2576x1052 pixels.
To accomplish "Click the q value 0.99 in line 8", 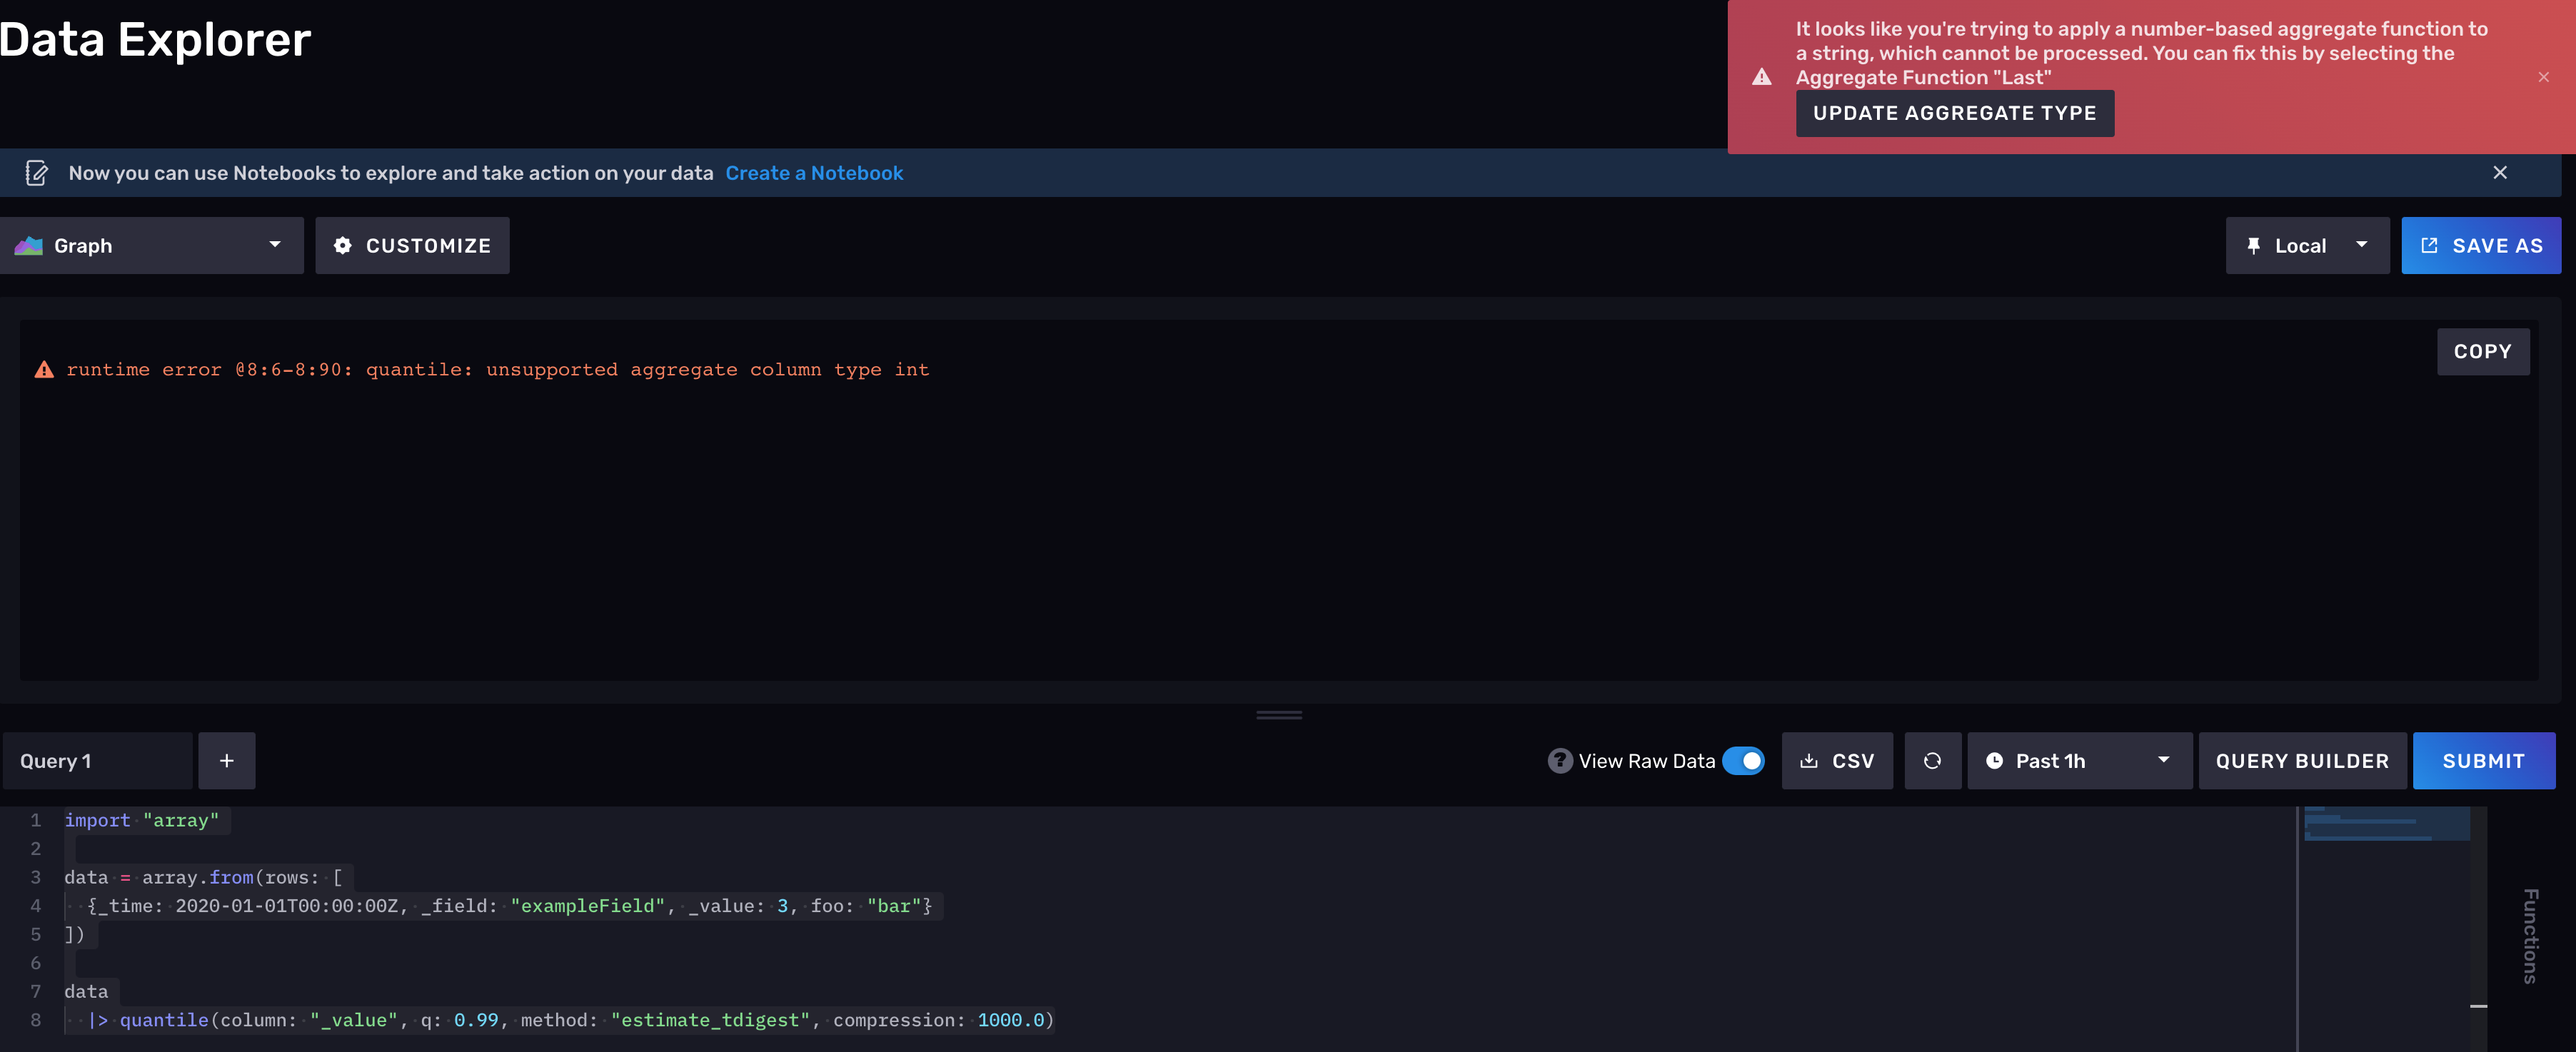I will point(476,1020).
